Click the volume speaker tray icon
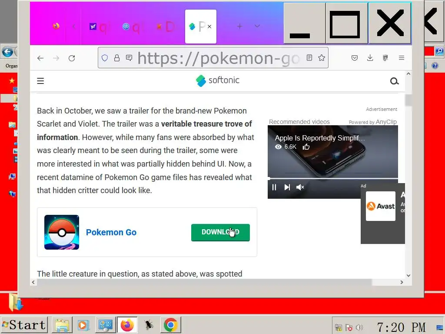Image resolution: width=445 pixels, height=334 pixels. [x=359, y=327]
